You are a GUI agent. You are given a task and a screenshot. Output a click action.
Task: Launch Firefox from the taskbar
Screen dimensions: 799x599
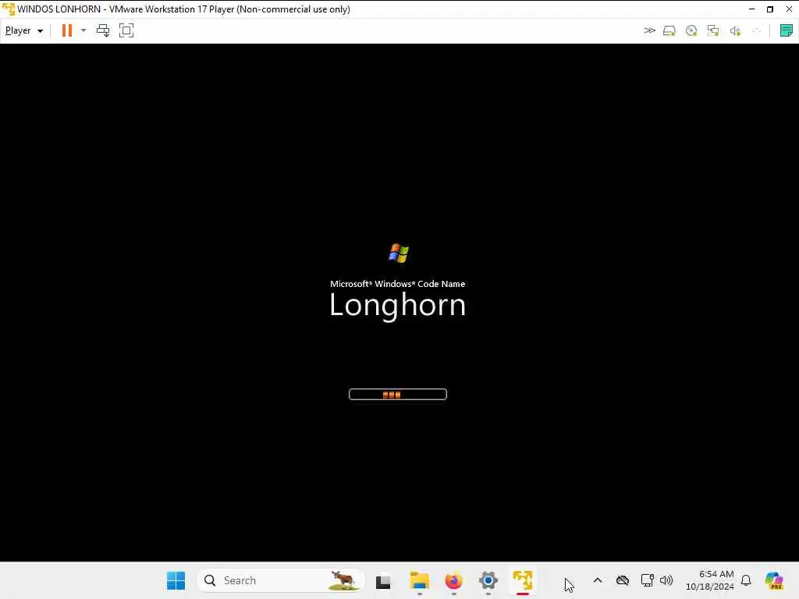coord(453,580)
